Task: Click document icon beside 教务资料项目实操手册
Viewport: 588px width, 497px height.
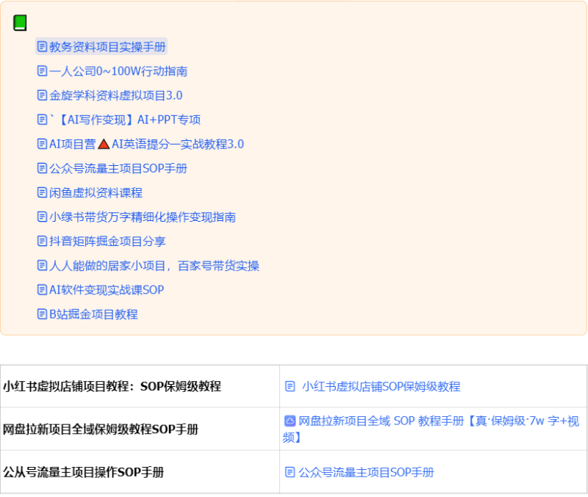Action: (42, 47)
